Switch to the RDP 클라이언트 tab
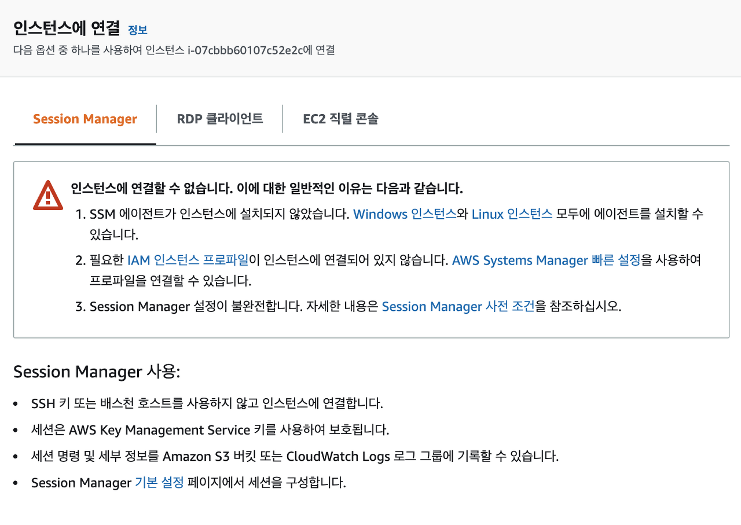The width and height of the screenshot is (741, 525). pyautogui.click(x=220, y=119)
